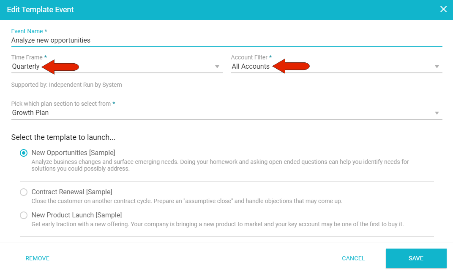Viewport: 453px width, 273px height.
Task: Click the Edit Template Event title bar
Action: (211, 9)
